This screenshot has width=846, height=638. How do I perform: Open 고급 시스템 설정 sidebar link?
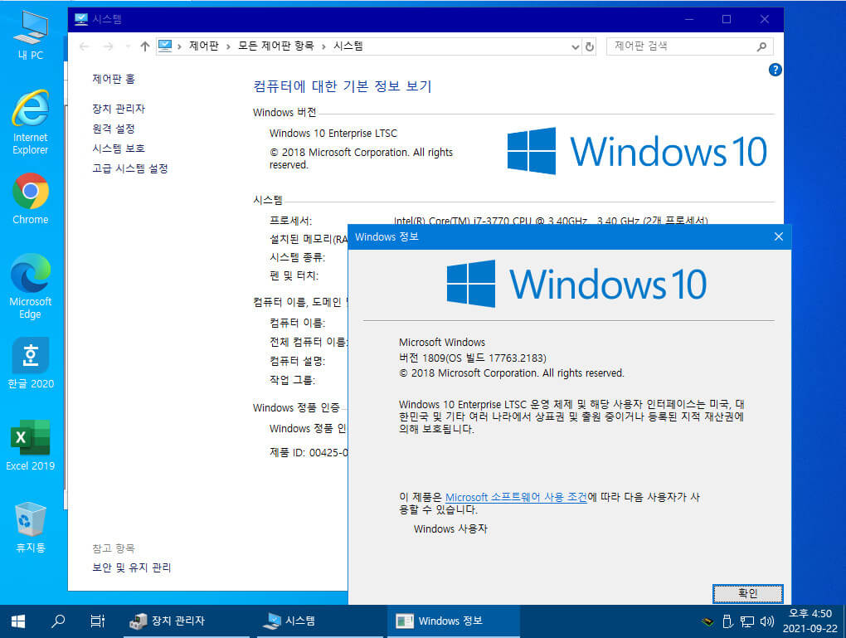(x=130, y=168)
